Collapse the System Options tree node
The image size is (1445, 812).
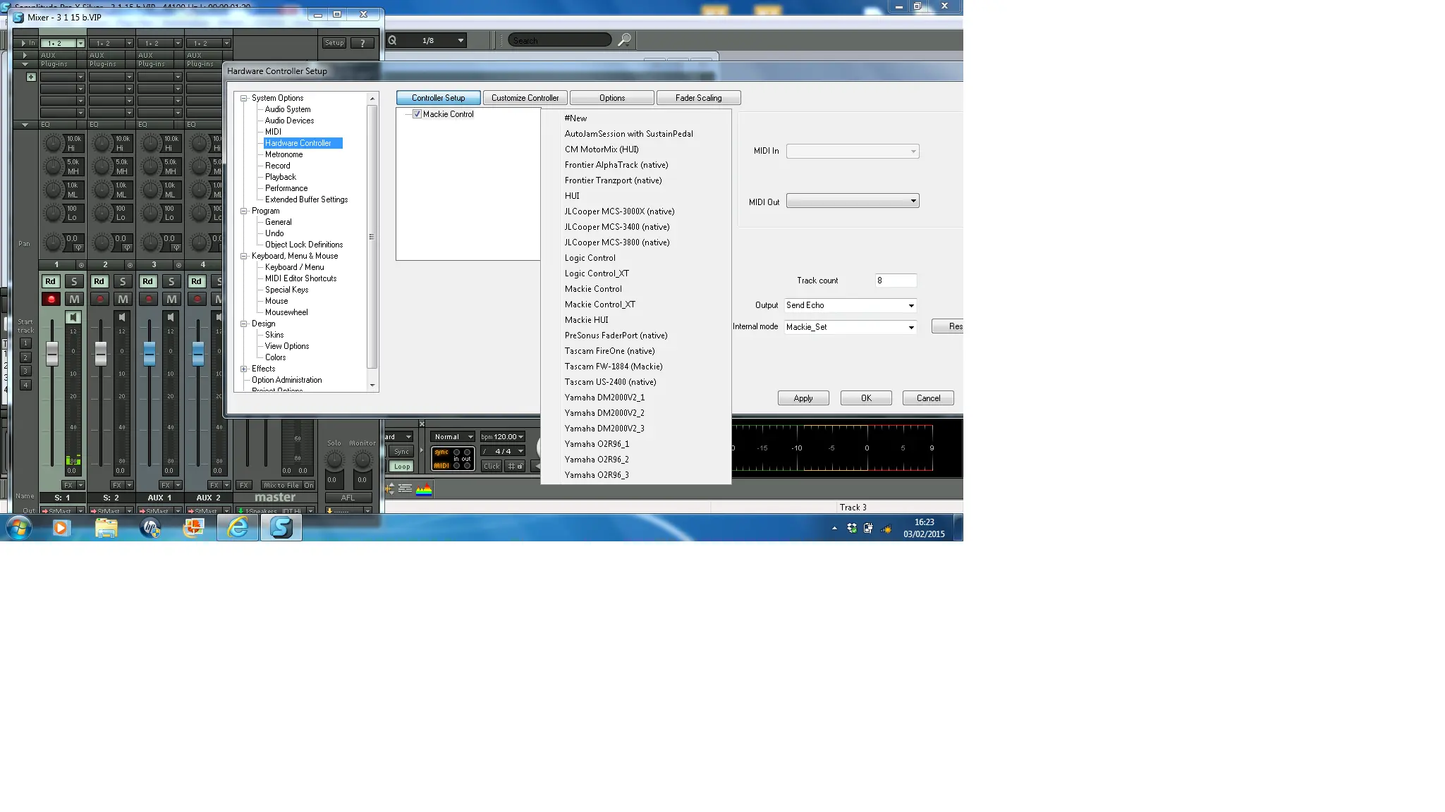coord(244,98)
